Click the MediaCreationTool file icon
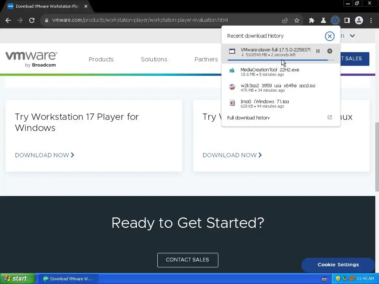This screenshot has height=284, width=379. pyautogui.click(x=232, y=70)
